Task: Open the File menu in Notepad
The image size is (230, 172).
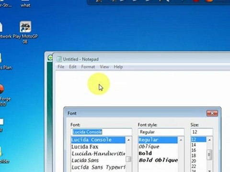Action: (x=61, y=67)
